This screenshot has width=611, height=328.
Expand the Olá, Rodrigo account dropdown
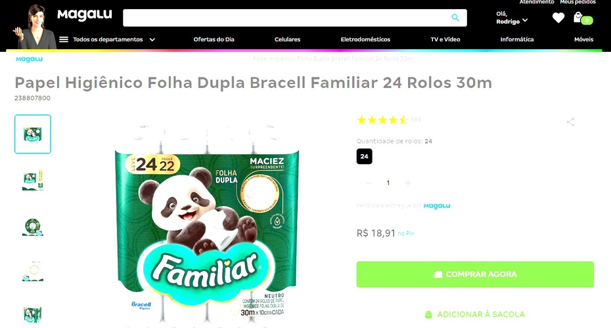pos(512,18)
